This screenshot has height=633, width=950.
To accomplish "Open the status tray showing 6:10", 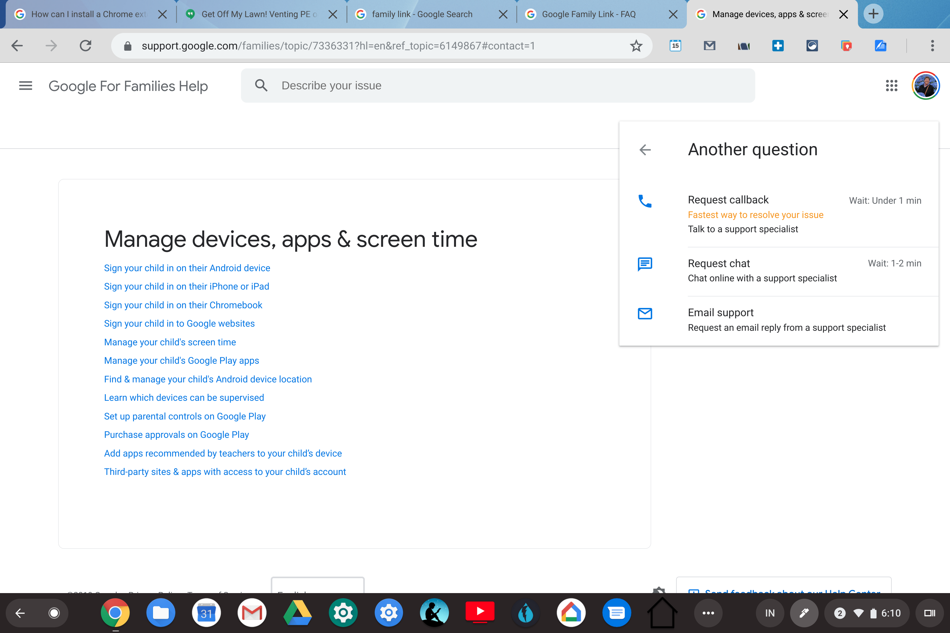I will 867,613.
